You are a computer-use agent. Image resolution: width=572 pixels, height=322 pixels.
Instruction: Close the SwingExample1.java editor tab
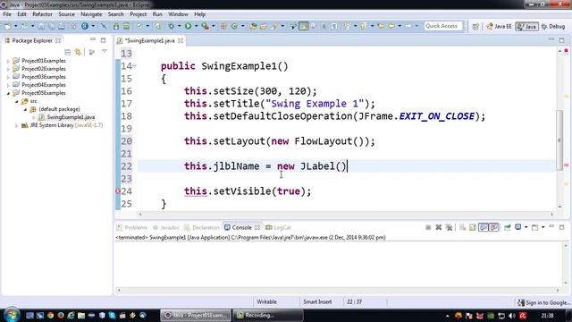(x=181, y=40)
